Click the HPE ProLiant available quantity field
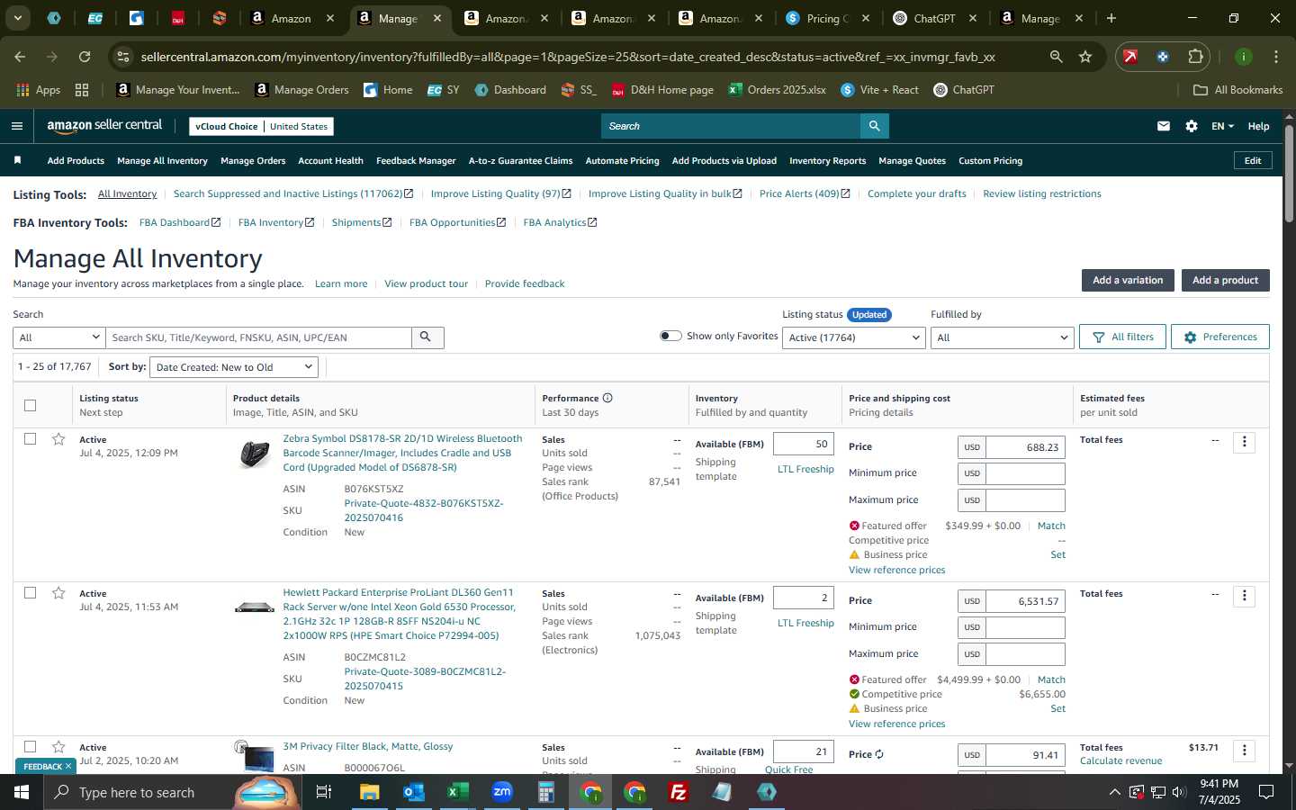The image size is (1296, 810). (804, 598)
